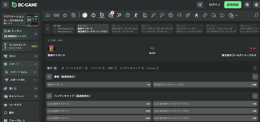The width and height of the screenshot is (260, 122).
Task: Collapse the 勝者 market panel
Action: tap(255, 77)
